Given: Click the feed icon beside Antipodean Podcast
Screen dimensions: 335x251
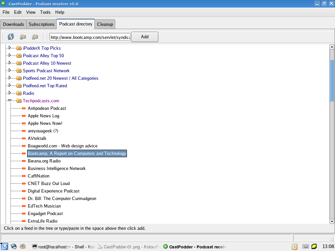Looking at the screenshot, I should click(24, 109).
